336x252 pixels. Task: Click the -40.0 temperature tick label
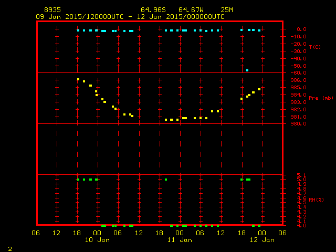(299, 58)
